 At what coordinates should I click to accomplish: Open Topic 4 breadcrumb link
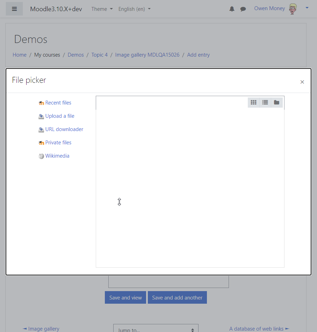(x=100, y=55)
